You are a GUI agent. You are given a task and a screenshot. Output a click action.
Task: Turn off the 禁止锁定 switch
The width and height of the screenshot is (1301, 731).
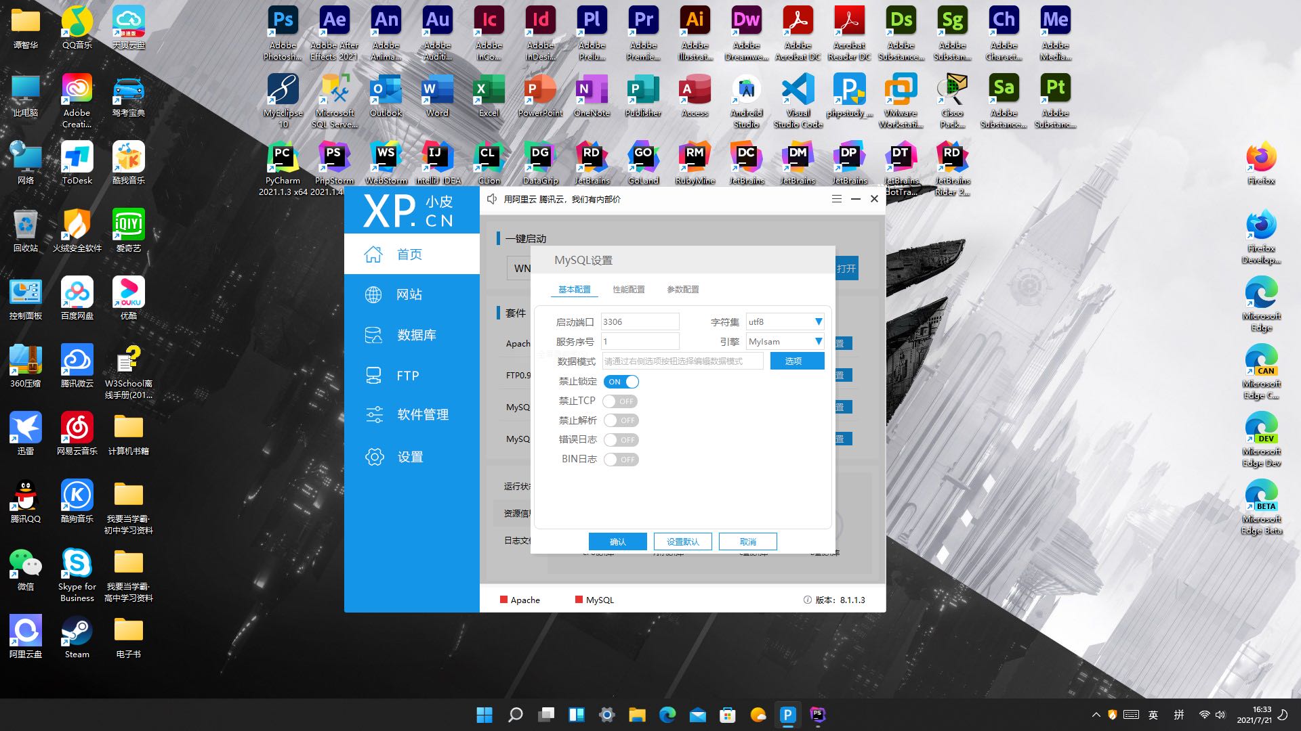[621, 382]
